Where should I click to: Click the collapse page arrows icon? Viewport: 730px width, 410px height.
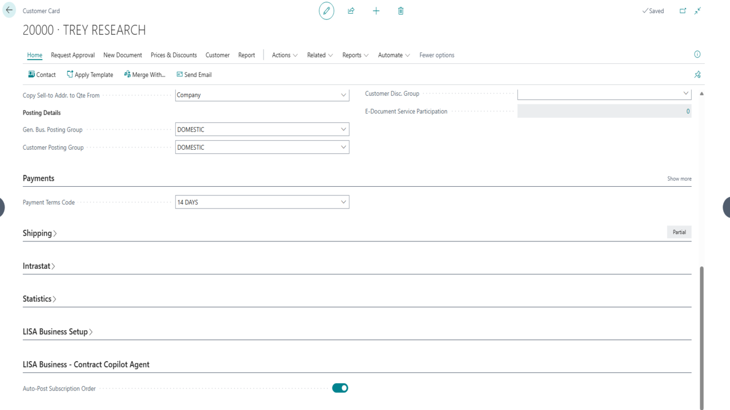[x=697, y=11]
